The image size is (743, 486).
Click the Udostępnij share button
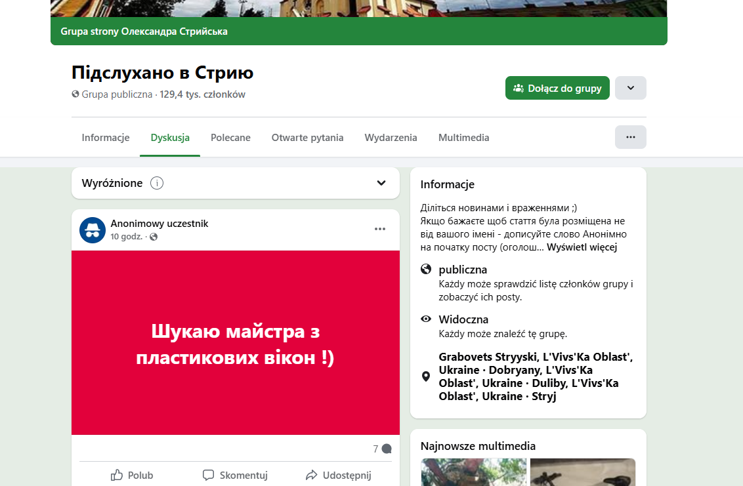(339, 476)
